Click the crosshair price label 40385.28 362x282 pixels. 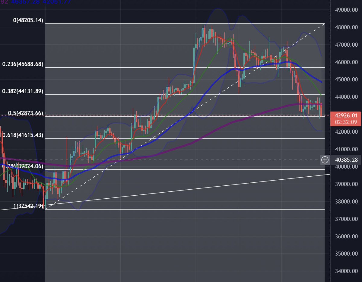(x=347, y=160)
